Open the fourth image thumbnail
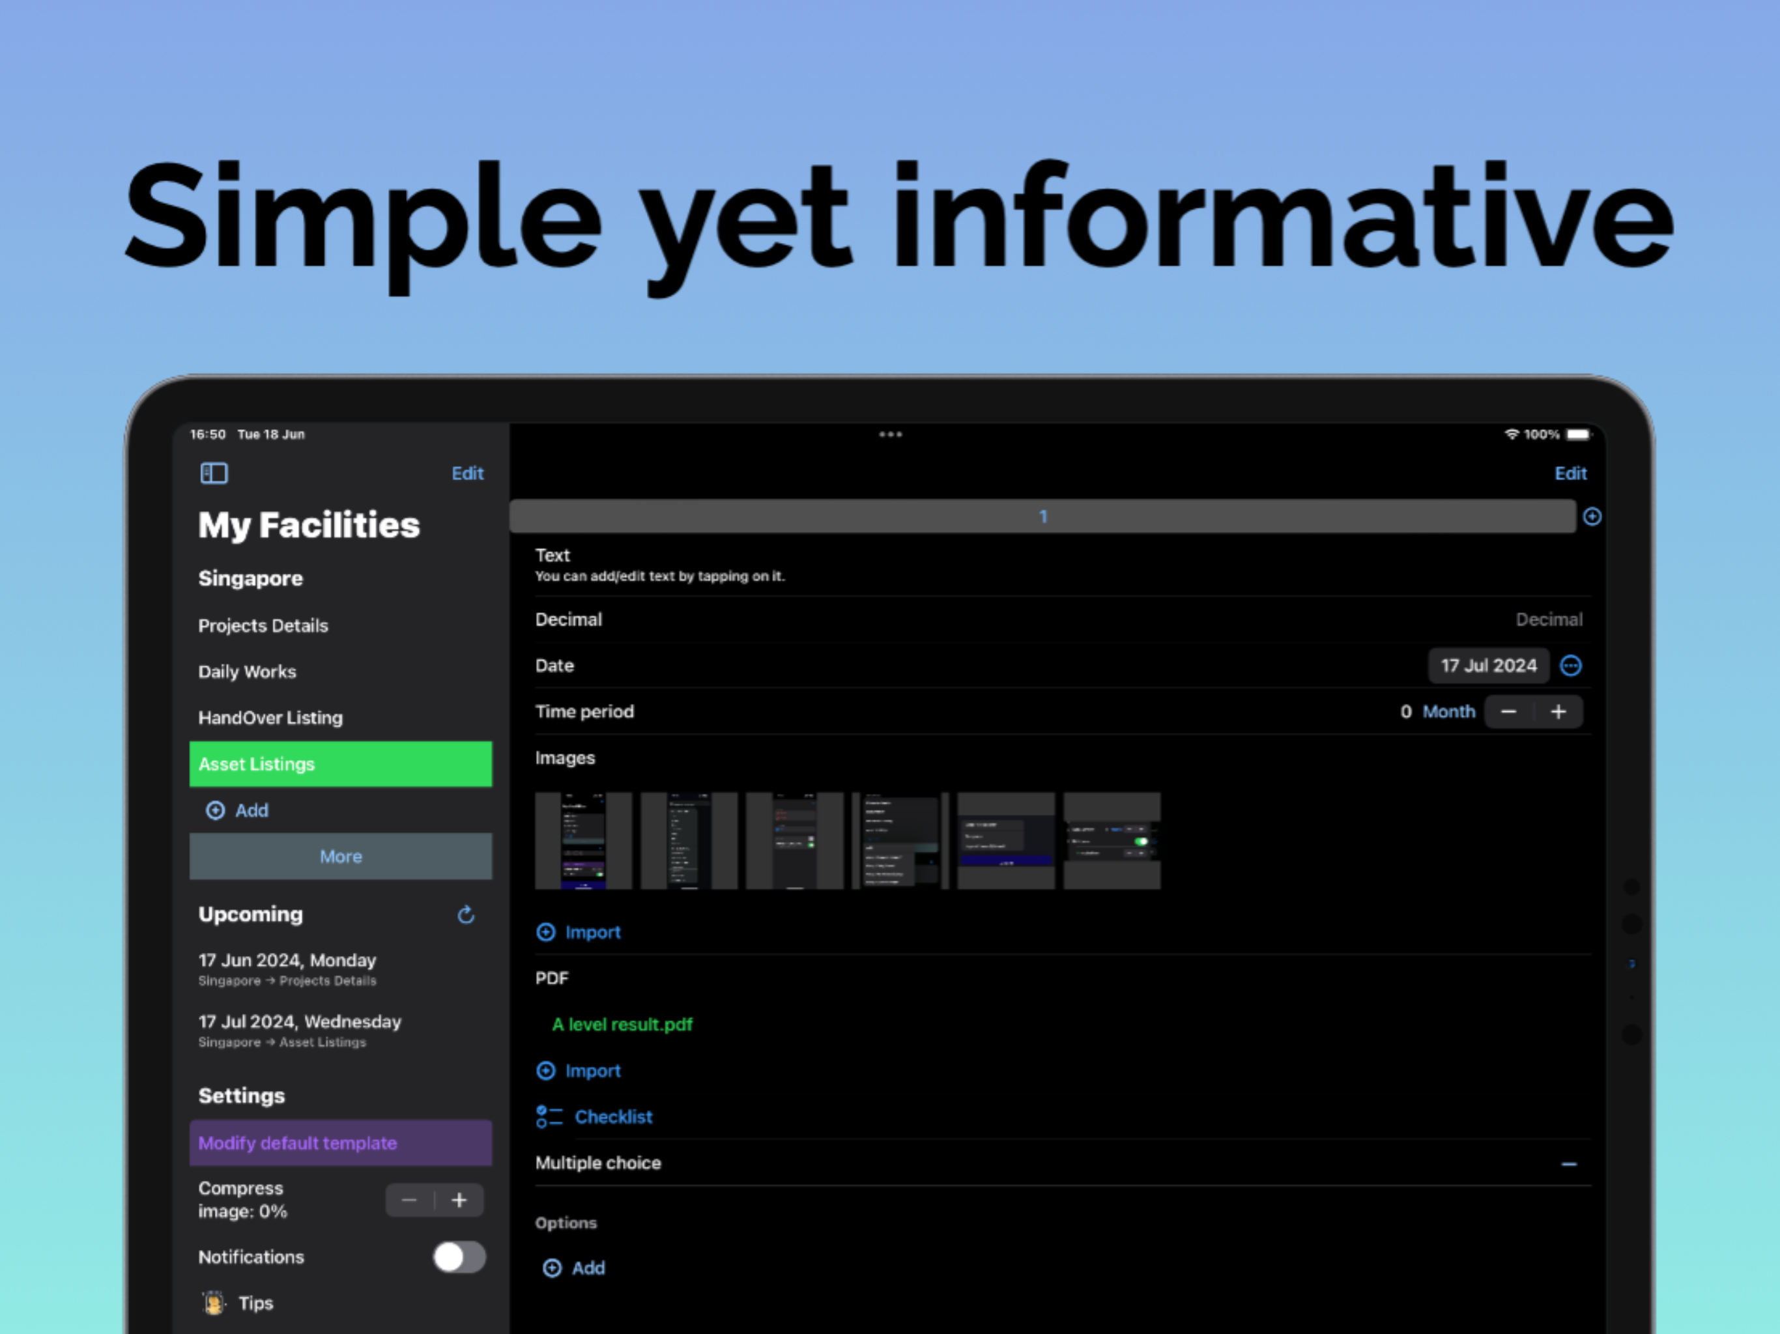This screenshot has height=1334, width=1780. (x=900, y=841)
